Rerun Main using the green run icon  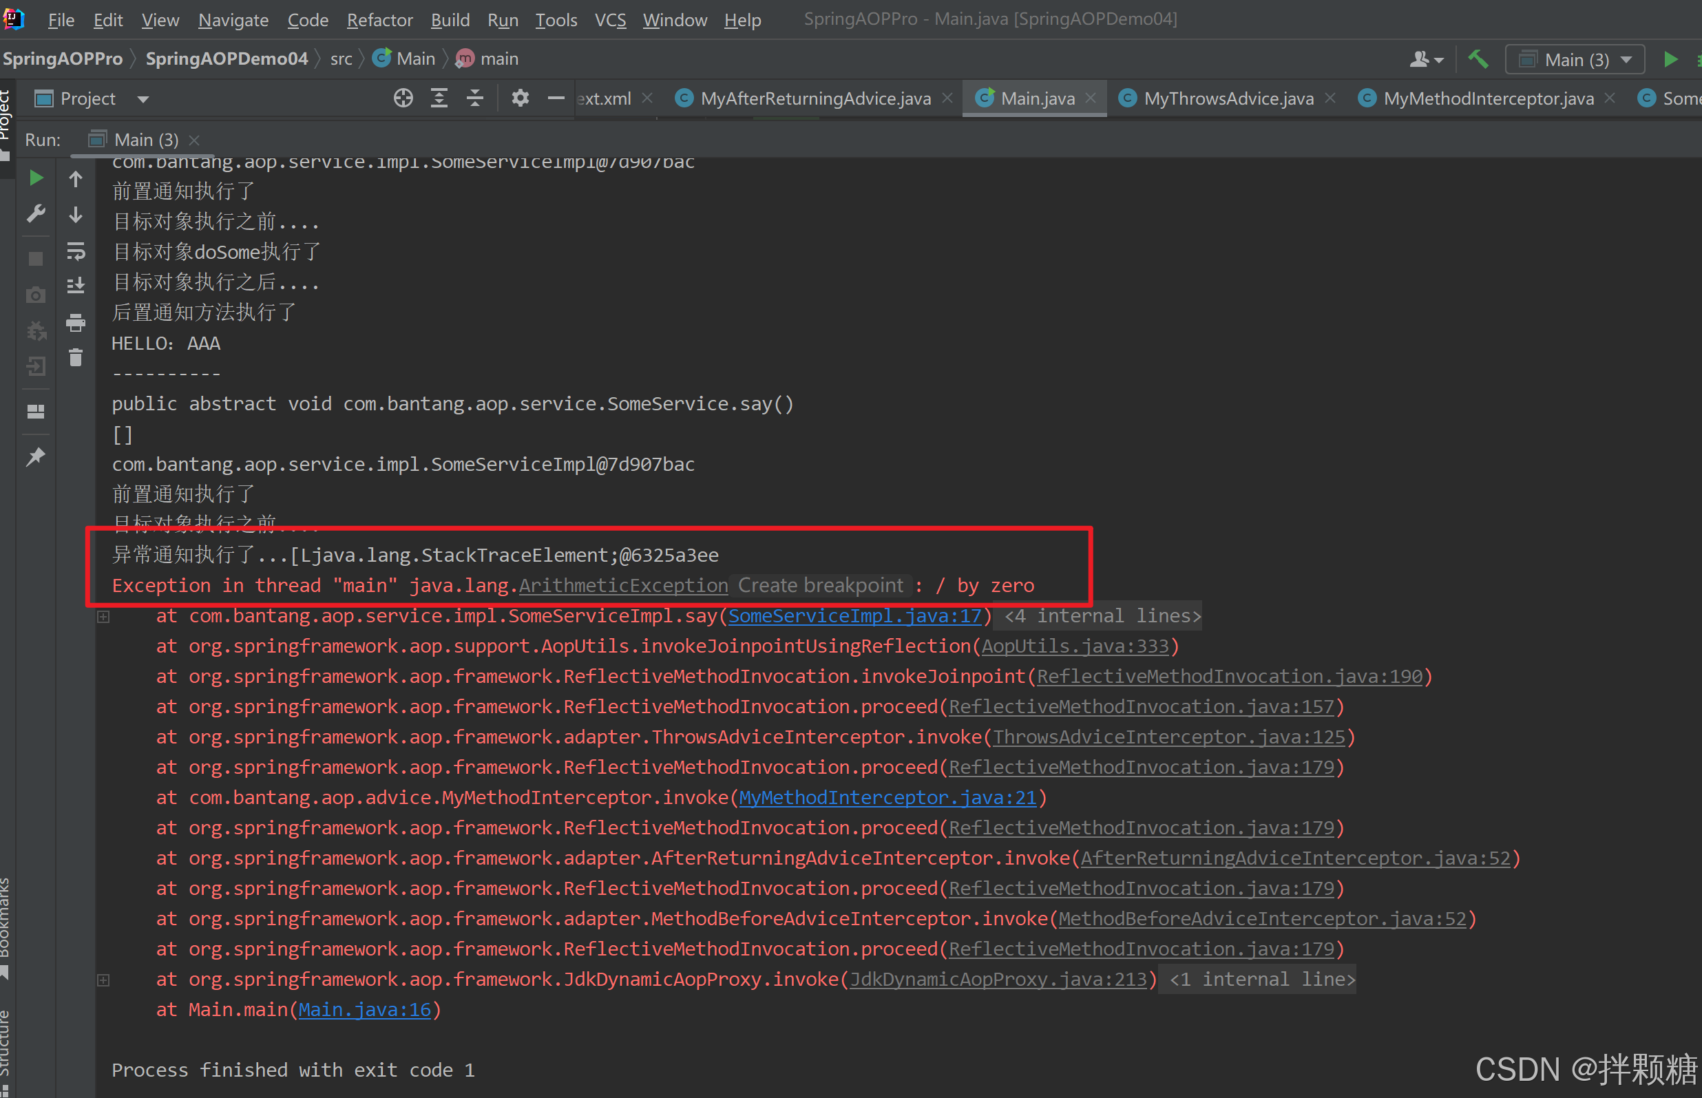click(36, 178)
